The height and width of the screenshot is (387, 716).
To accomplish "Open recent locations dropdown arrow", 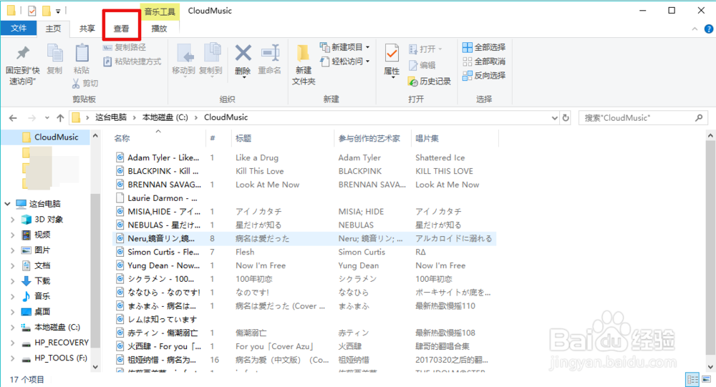I will click(x=47, y=118).
